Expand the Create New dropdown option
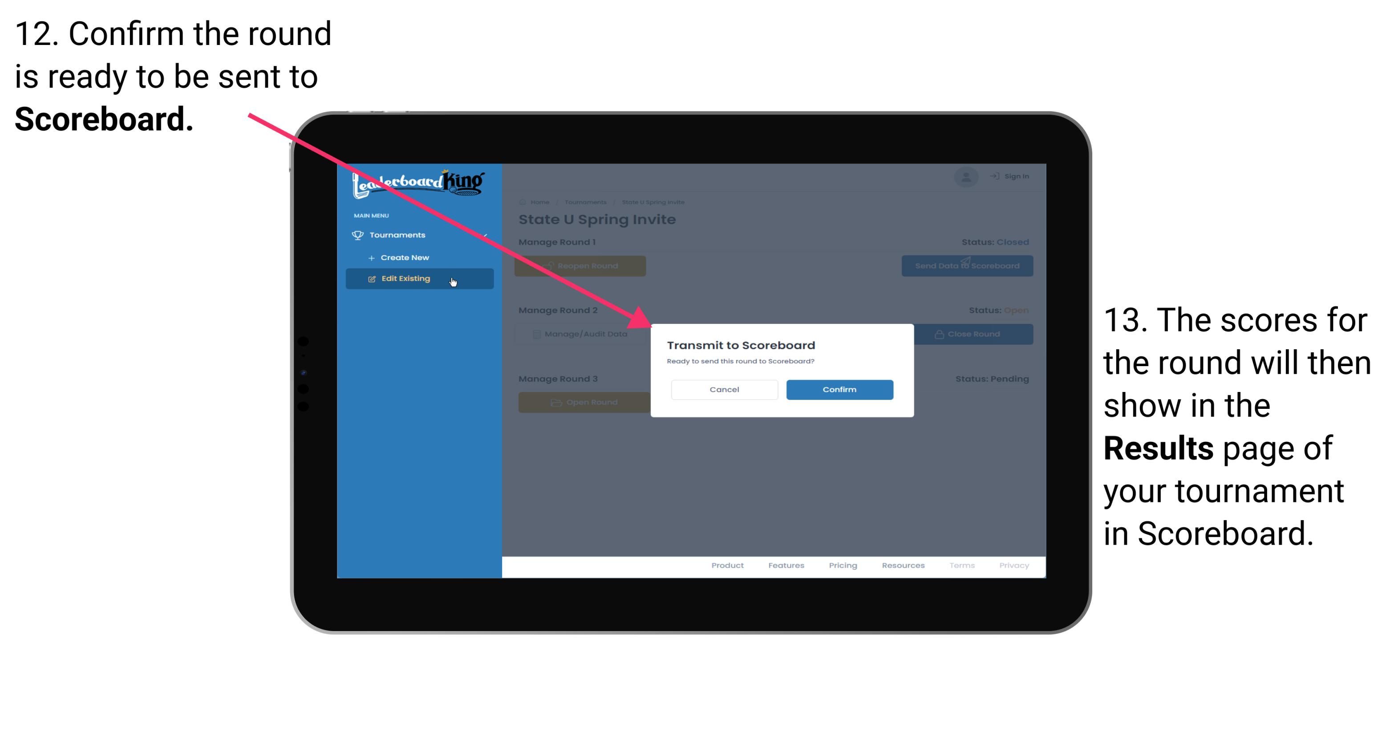1378x742 pixels. (405, 257)
